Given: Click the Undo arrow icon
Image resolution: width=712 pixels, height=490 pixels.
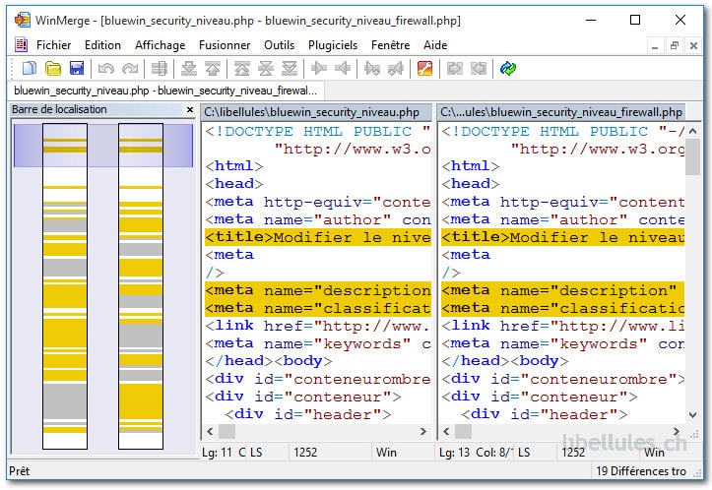Looking at the screenshot, I should click(105, 69).
